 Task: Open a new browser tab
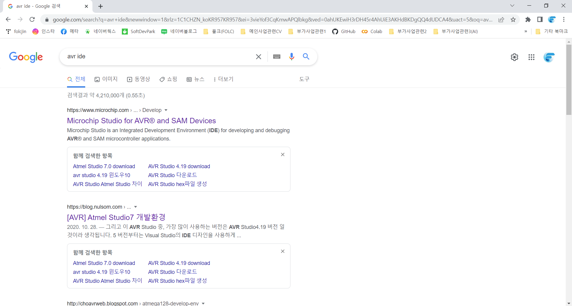pyautogui.click(x=100, y=6)
